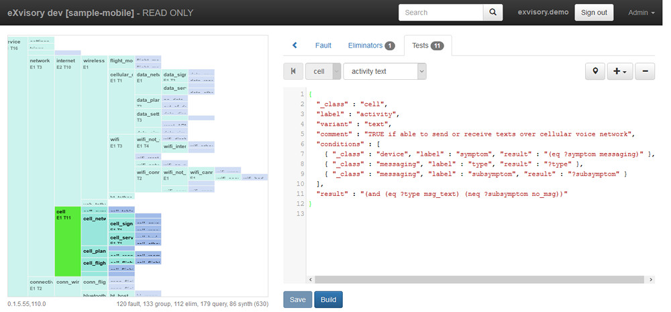671x312 pixels.
Task: Click the "result" expression on line 11
Action: (442, 194)
